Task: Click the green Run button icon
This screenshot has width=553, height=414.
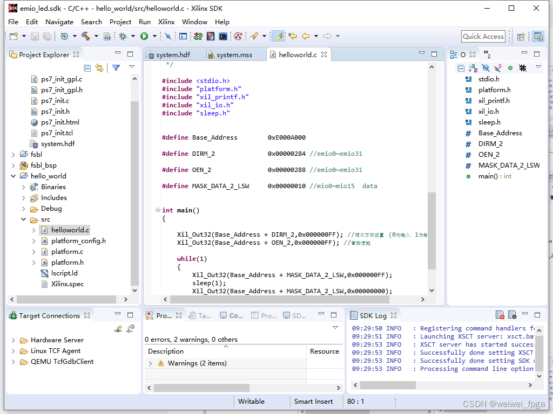Action: coord(144,36)
